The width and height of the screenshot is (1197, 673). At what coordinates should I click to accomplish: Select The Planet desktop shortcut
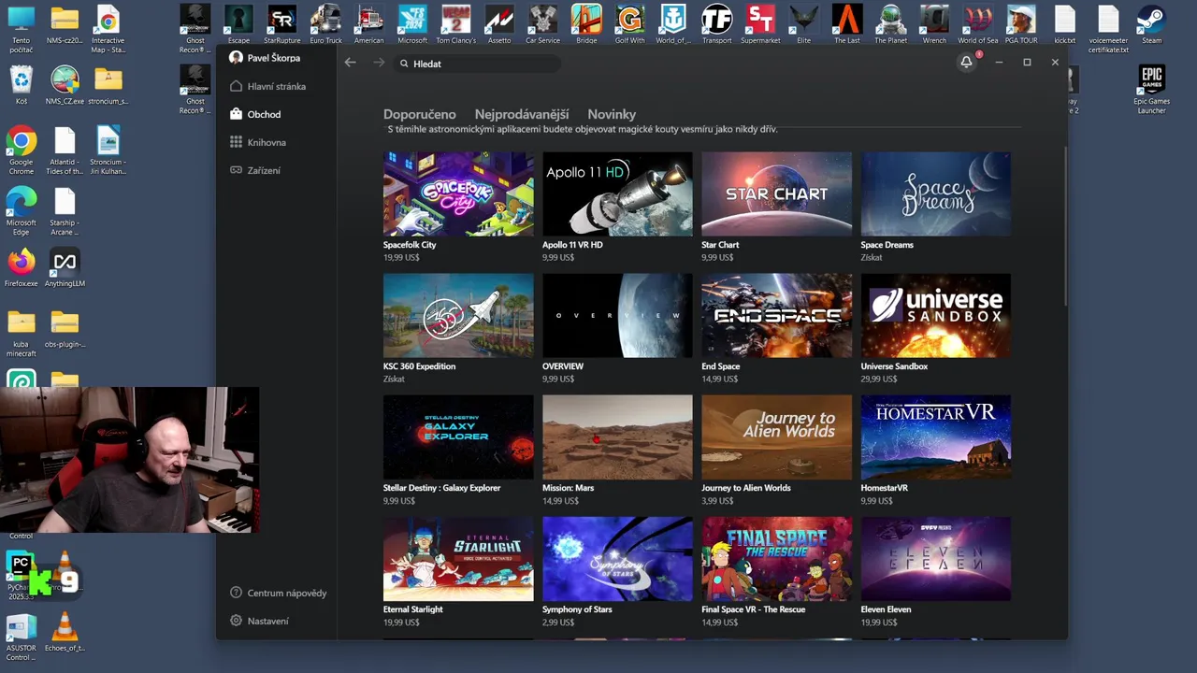coord(890,24)
